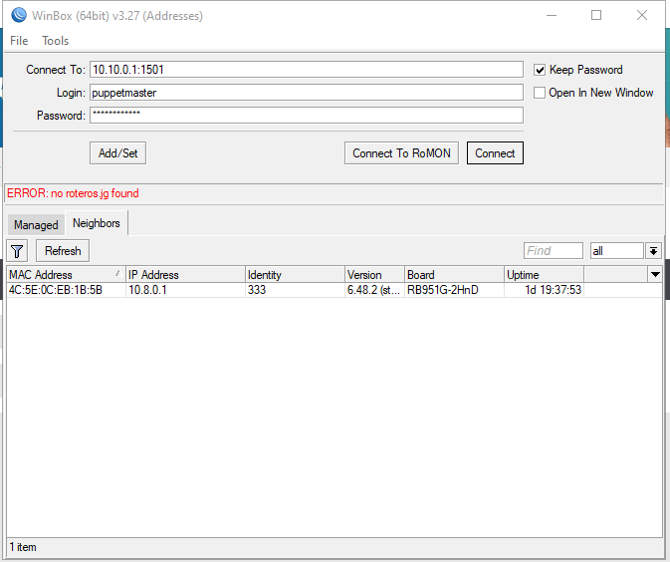The height and width of the screenshot is (562, 670).
Task: Sort by MAC Address column header
Action: pos(66,275)
